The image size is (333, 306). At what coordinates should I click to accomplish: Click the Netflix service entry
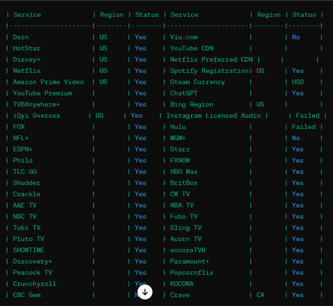pyautogui.click(x=27, y=71)
